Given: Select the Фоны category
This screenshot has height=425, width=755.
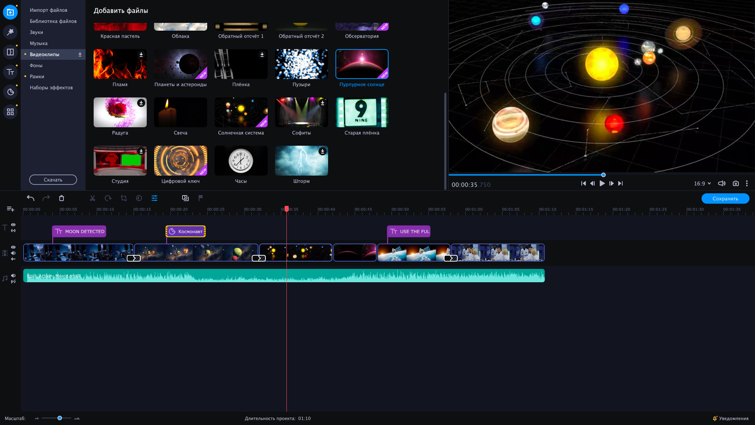Looking at the screenshot, I should pyautogui.click(x=36, y=65).
